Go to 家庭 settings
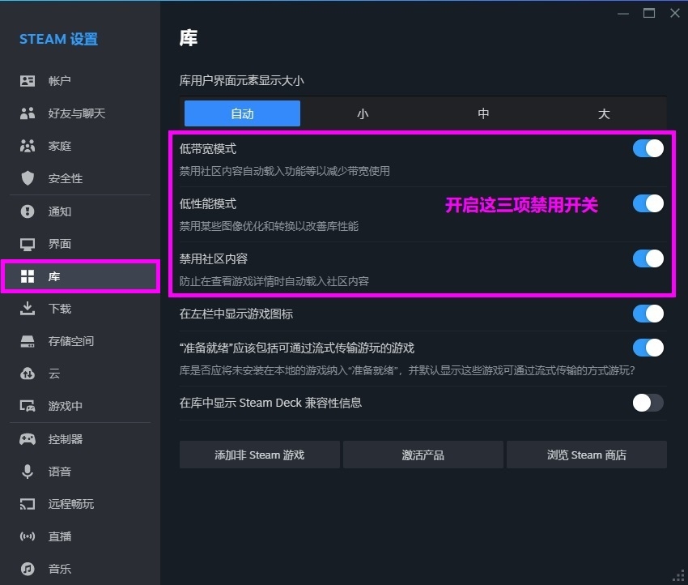Viewport: 688px width, 585px height. tap(80, 146)
